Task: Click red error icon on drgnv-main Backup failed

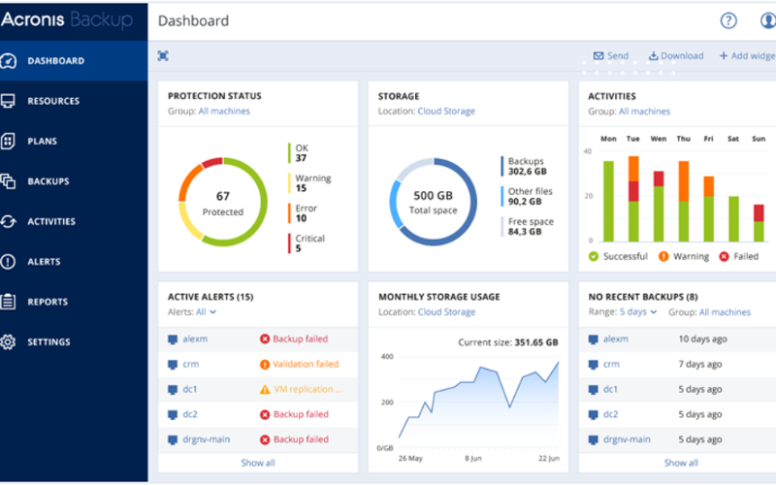Action: pyautogui.click(x=265, y=439)
